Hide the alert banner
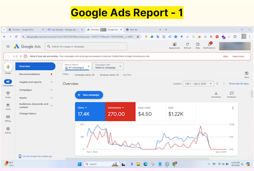The height and width of the screenshot is (171, 254). [225, 56]
